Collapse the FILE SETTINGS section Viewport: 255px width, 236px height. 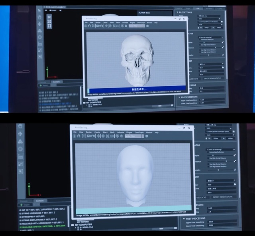(178, 12)
